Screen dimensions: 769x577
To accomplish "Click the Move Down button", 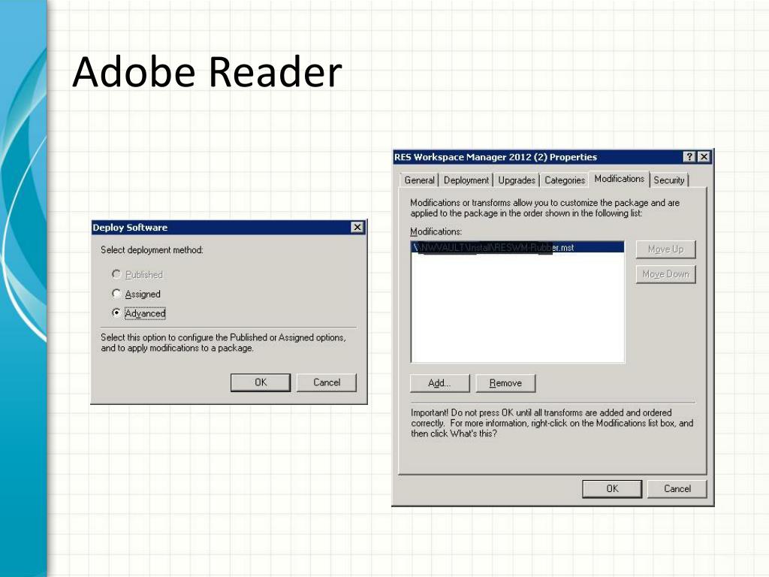I will (x=665, y=273).
